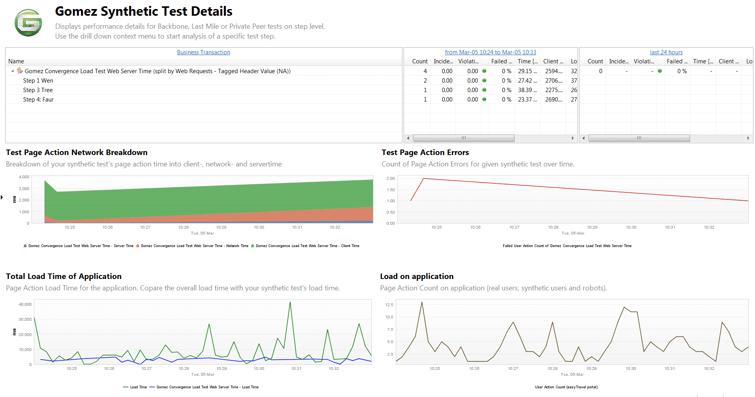The width and height of the screenshot is (755, 397).
Task: Click the green Client Time legend swatch
Action: point(253,246)
